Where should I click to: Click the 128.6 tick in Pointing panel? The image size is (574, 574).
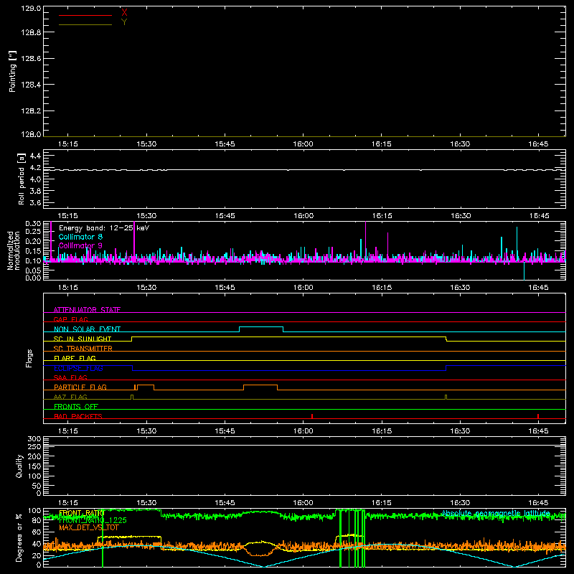click(31, 59)
